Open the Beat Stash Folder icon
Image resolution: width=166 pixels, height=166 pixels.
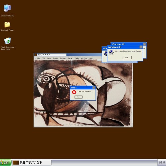pos(7,25)
